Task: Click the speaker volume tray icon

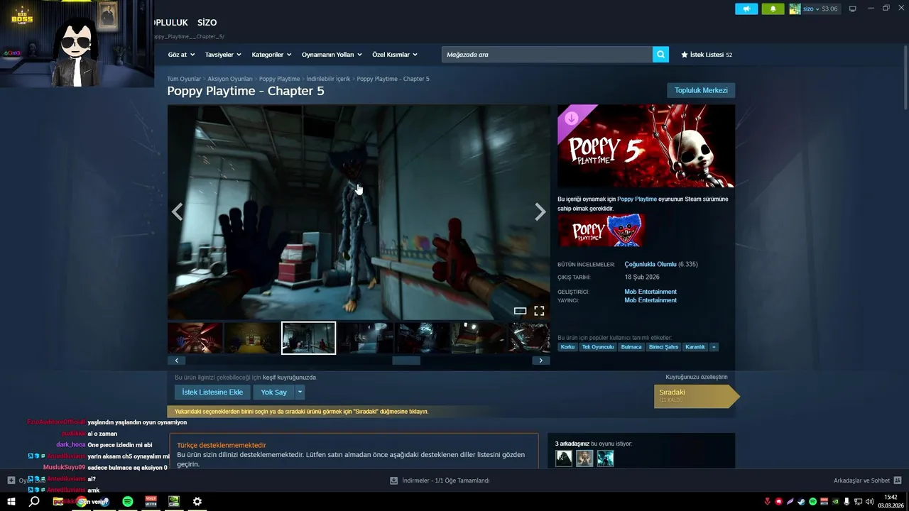Action: tap(871, 502)
